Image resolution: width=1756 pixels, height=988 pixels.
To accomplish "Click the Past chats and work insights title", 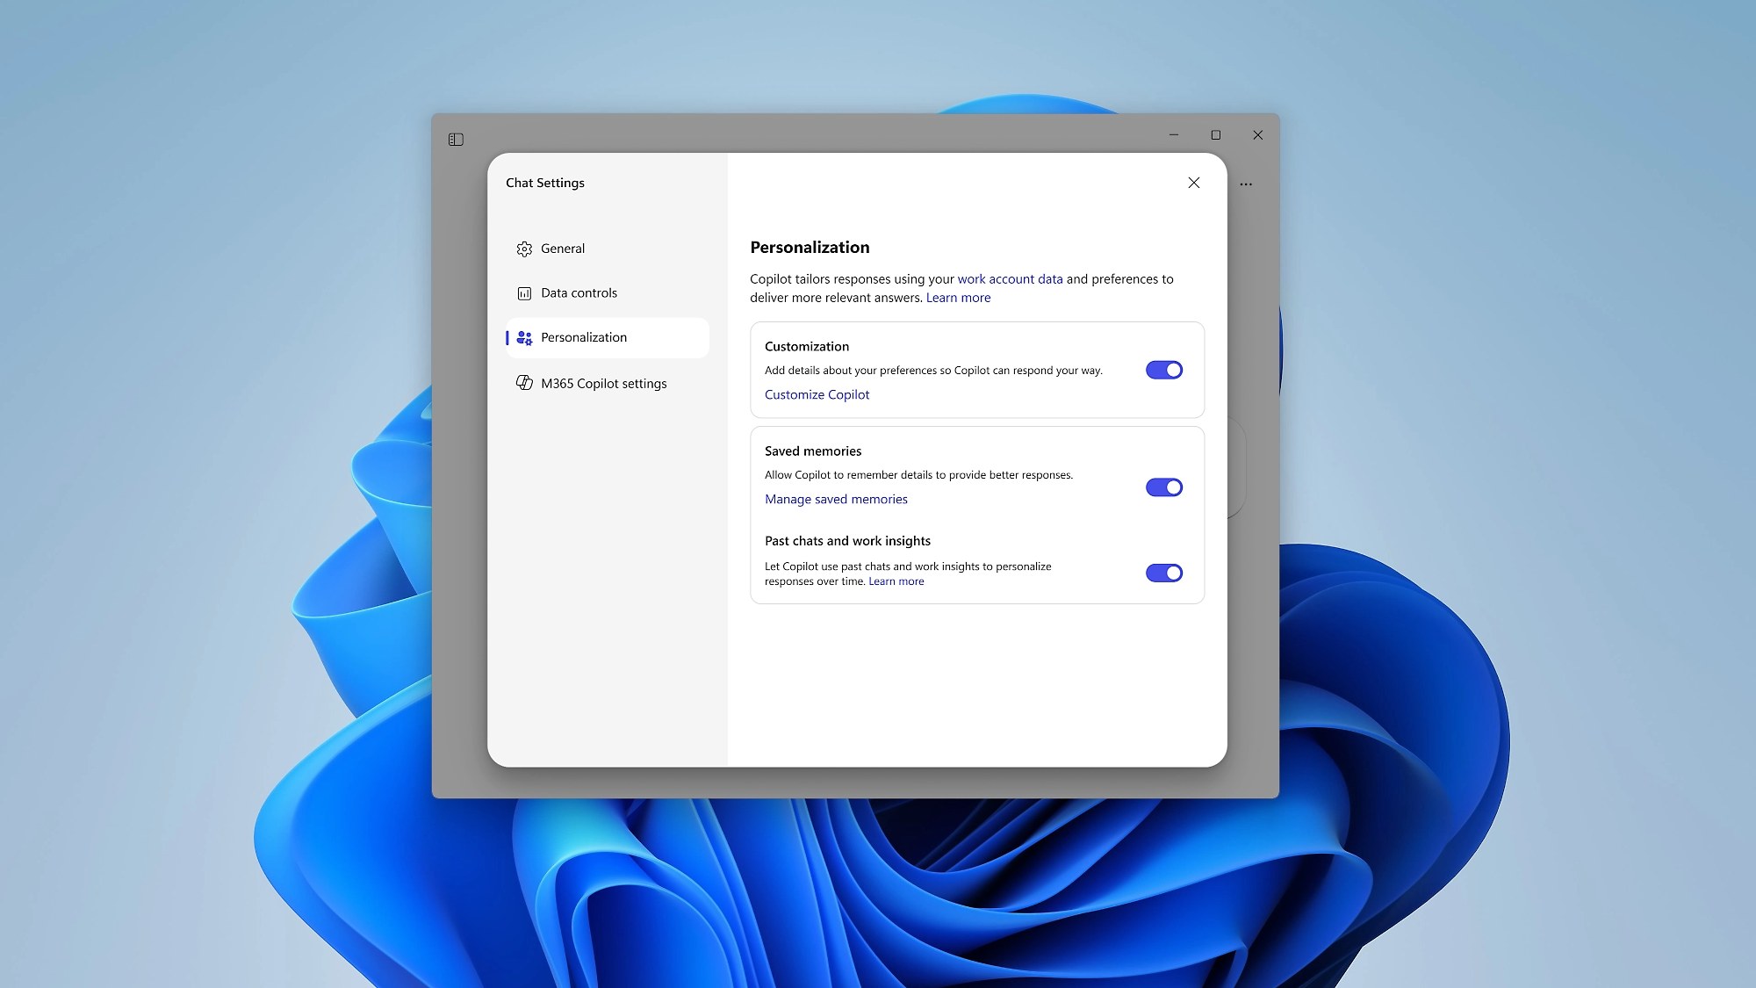I will (847, 541).
